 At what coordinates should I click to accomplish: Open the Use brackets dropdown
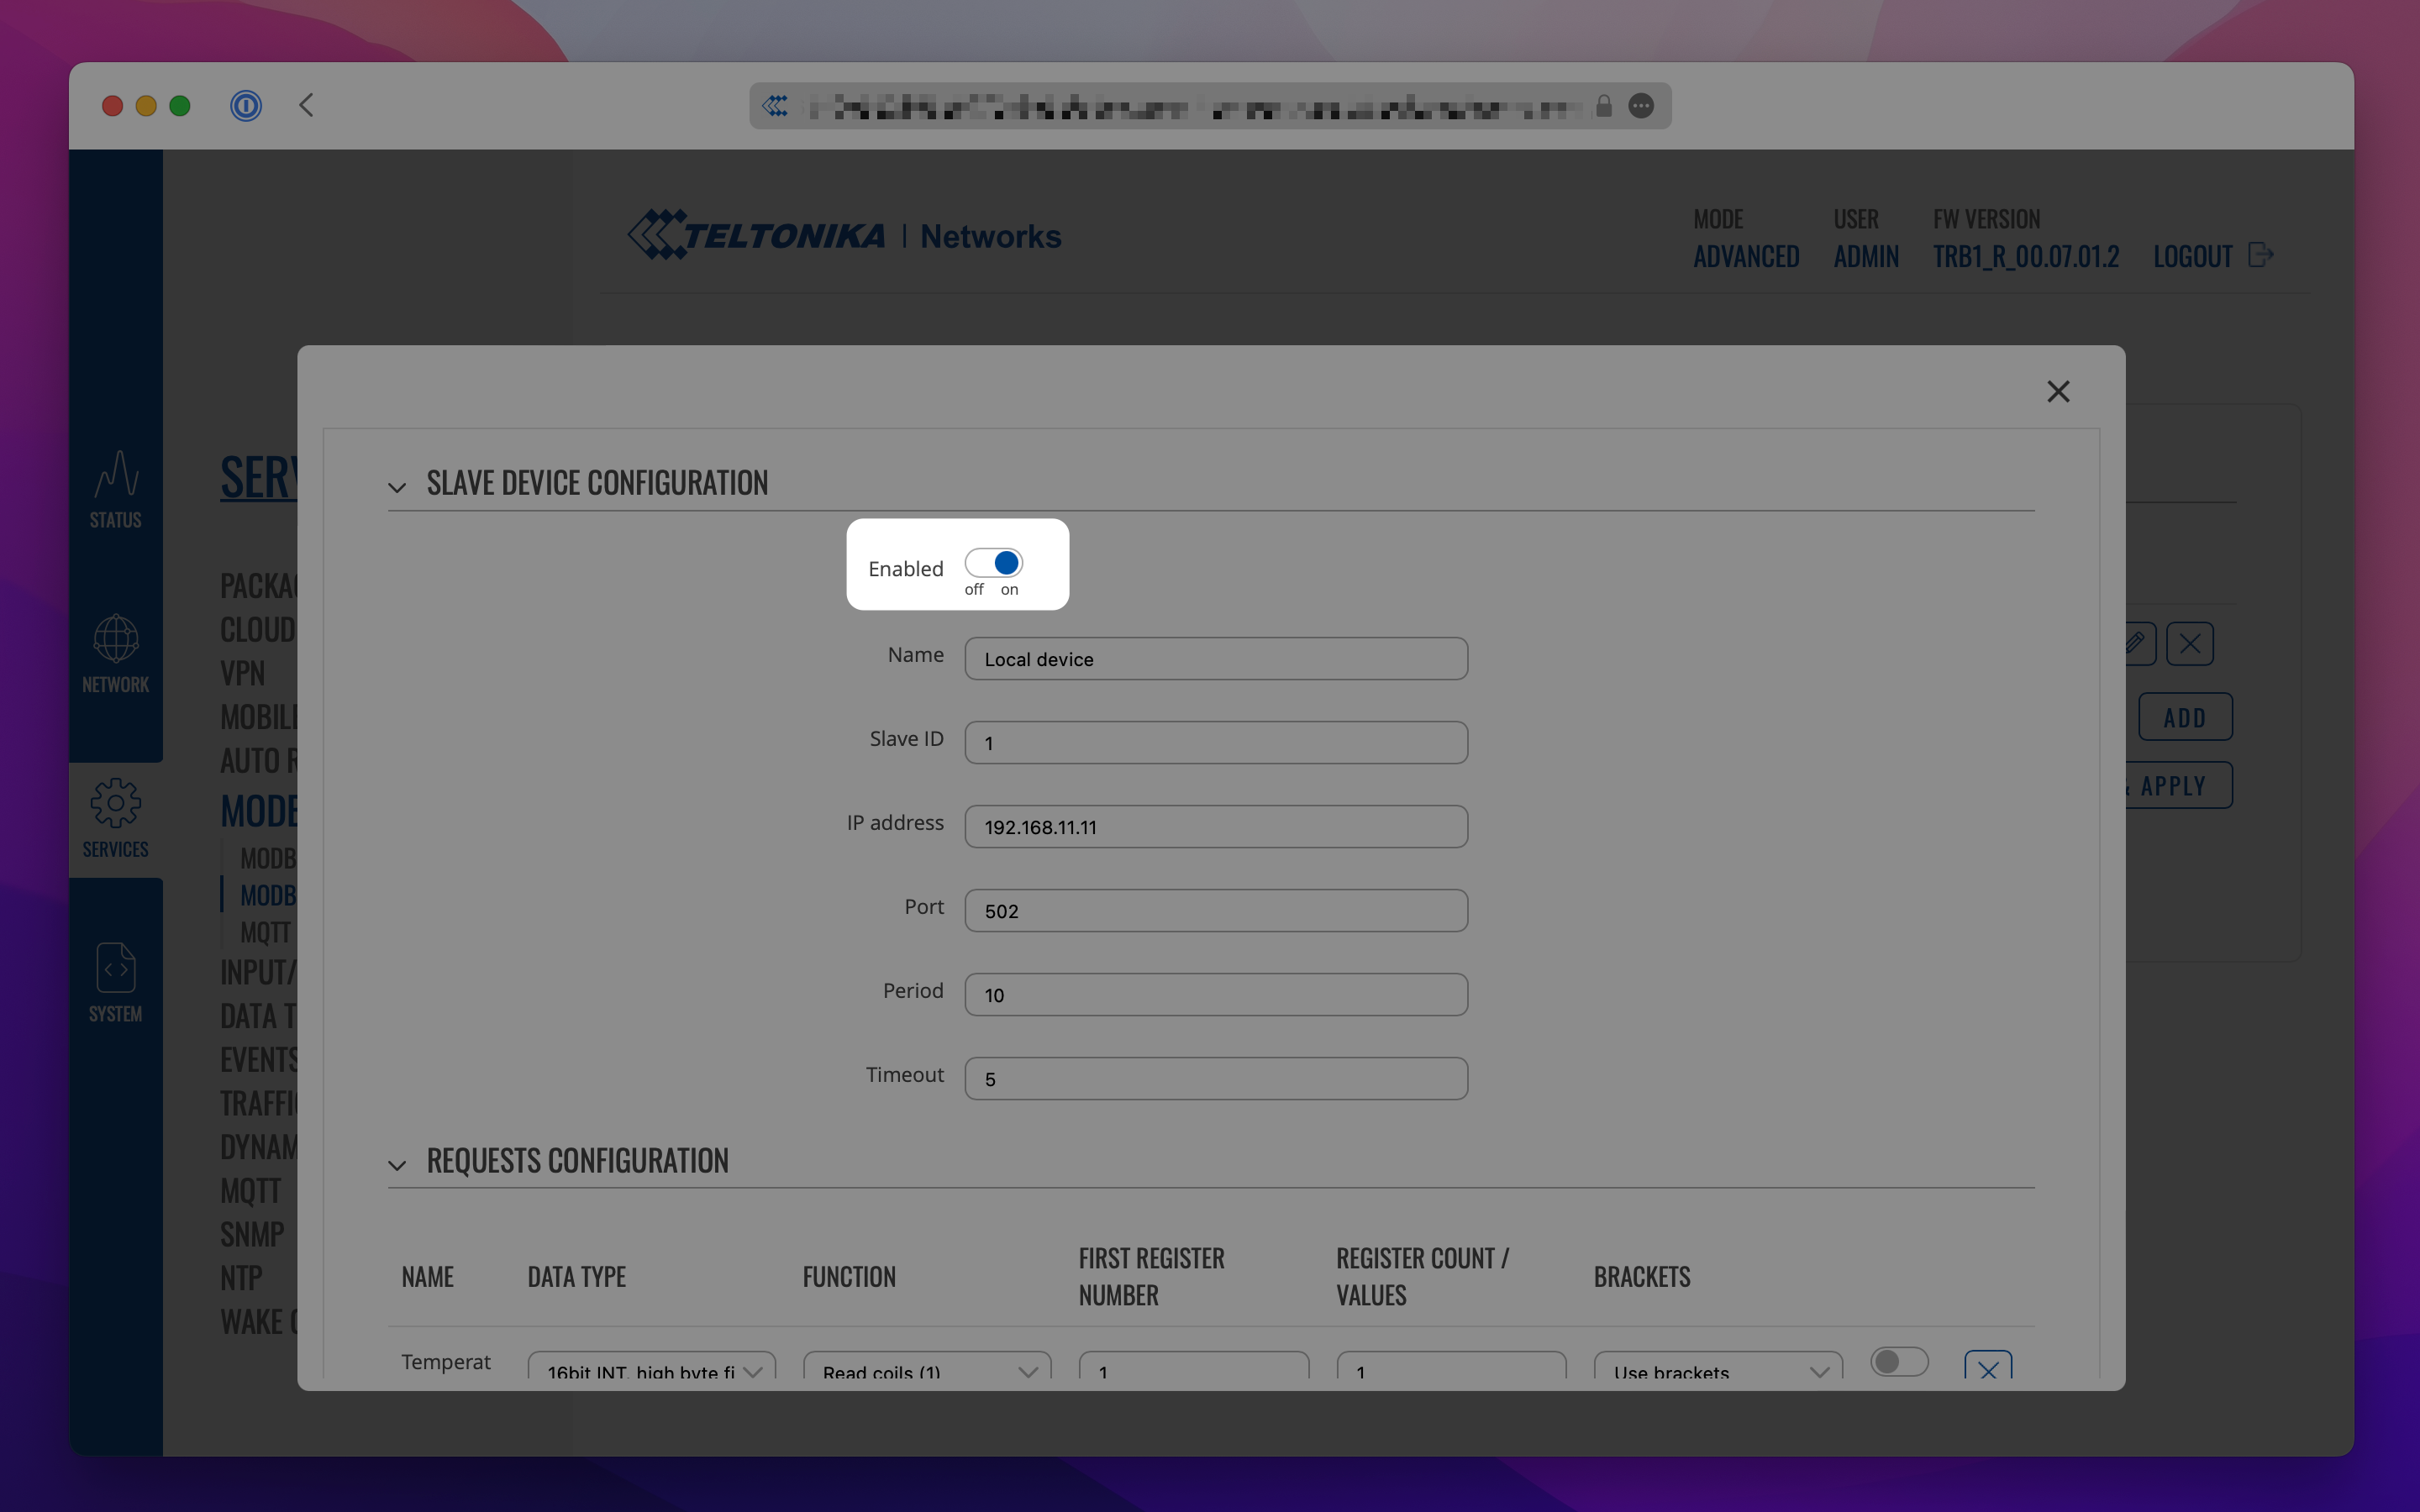[1717, 1370]
